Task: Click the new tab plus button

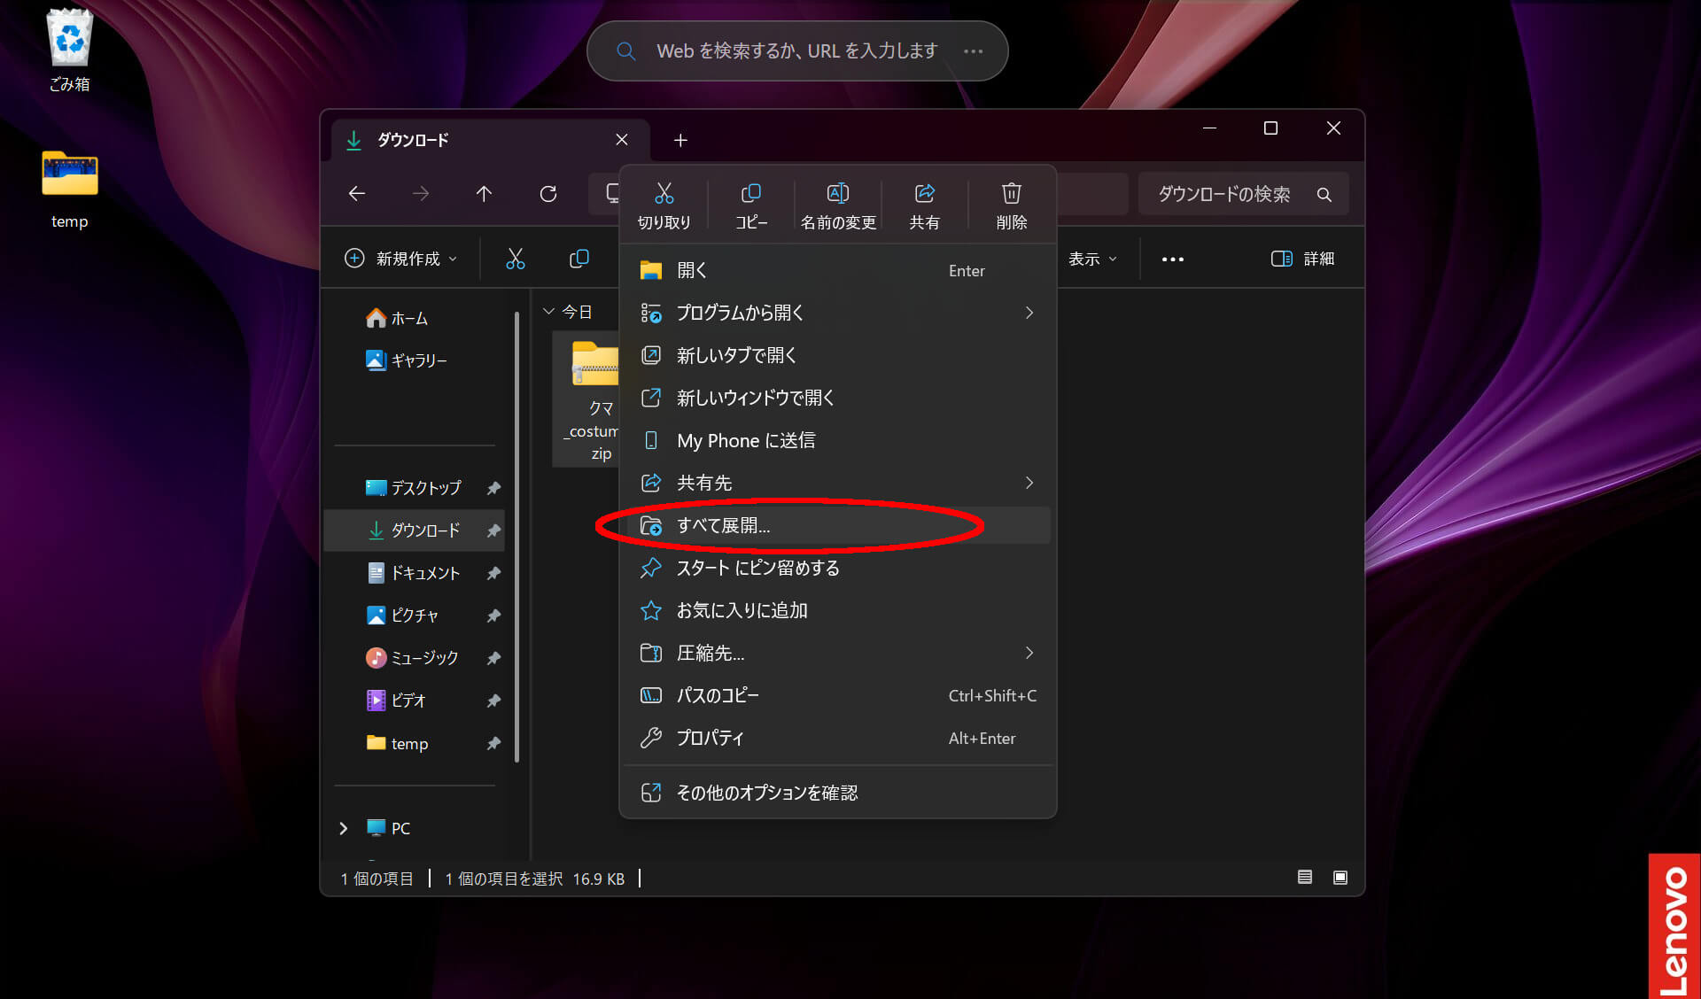Action: coord(680,140)
